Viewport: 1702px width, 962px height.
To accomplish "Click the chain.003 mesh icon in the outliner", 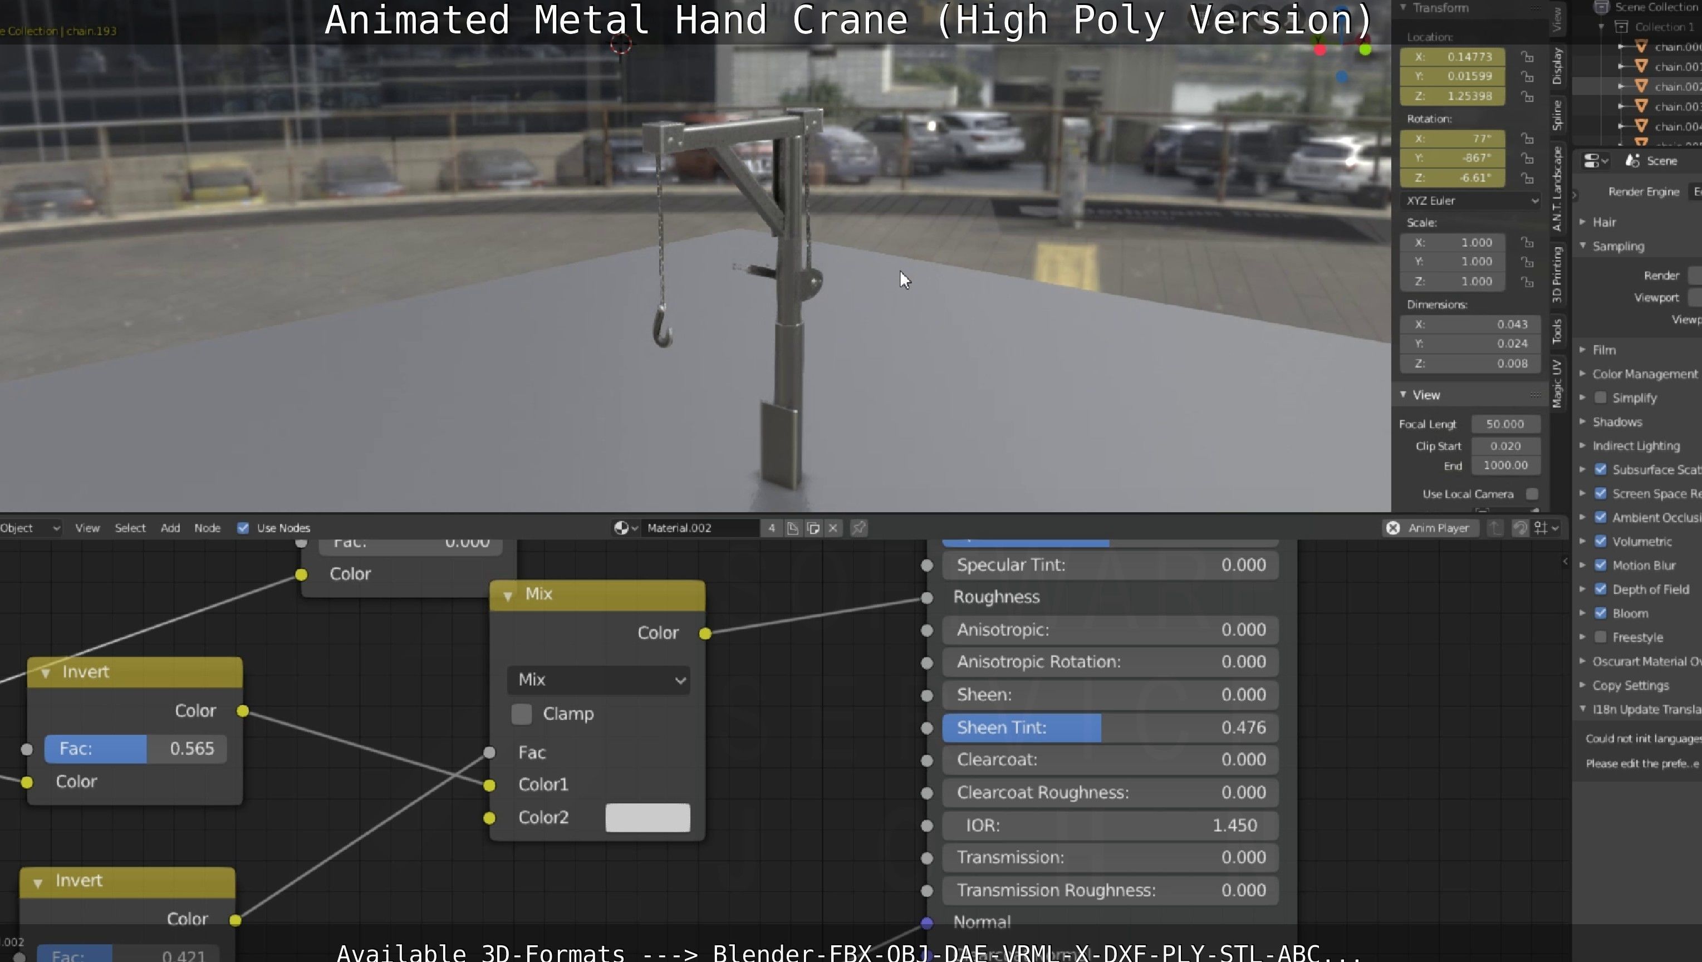I will pos(1641,106).
